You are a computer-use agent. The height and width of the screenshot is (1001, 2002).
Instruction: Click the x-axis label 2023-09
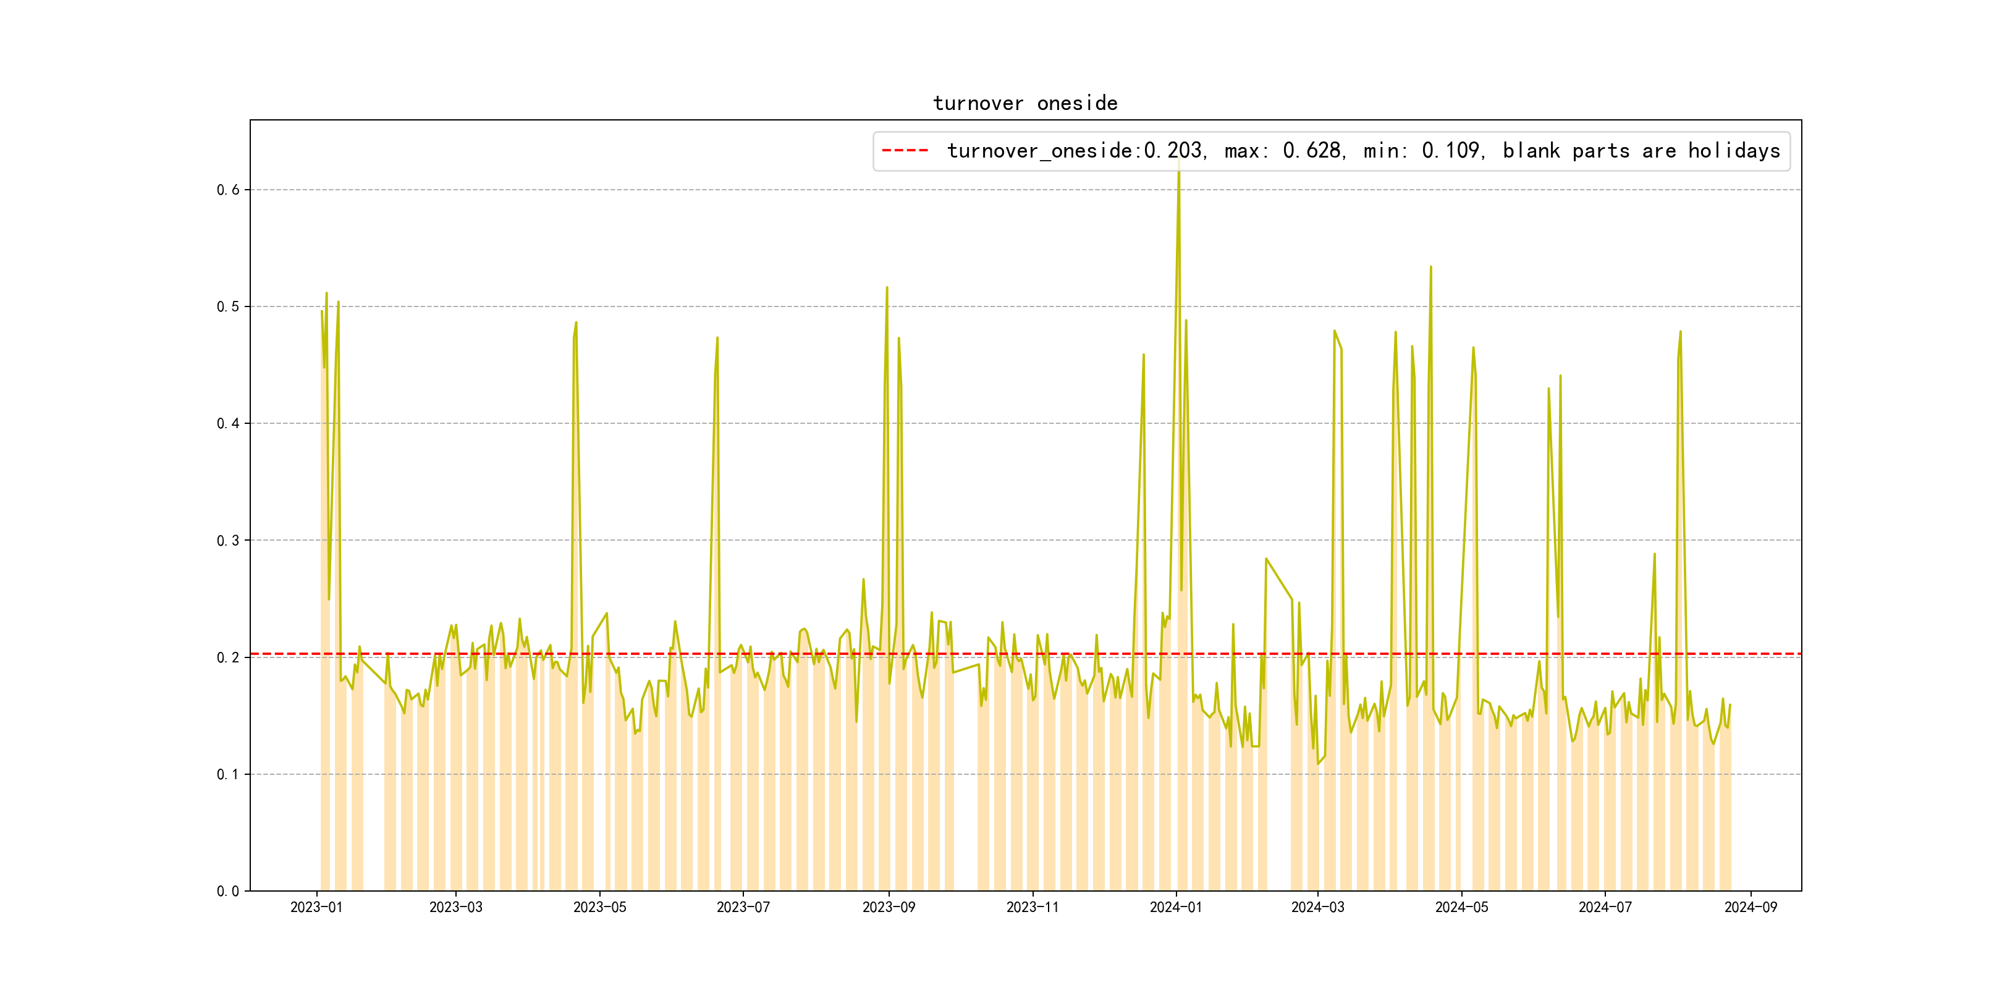pyautogui.click(x=889, y=907)
